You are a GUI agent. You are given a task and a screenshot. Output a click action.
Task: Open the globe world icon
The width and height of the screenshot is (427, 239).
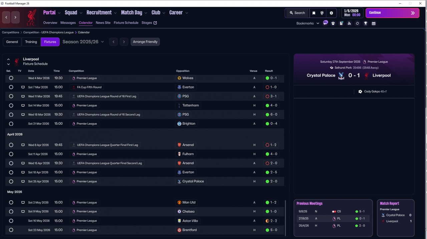pos(322,13)
